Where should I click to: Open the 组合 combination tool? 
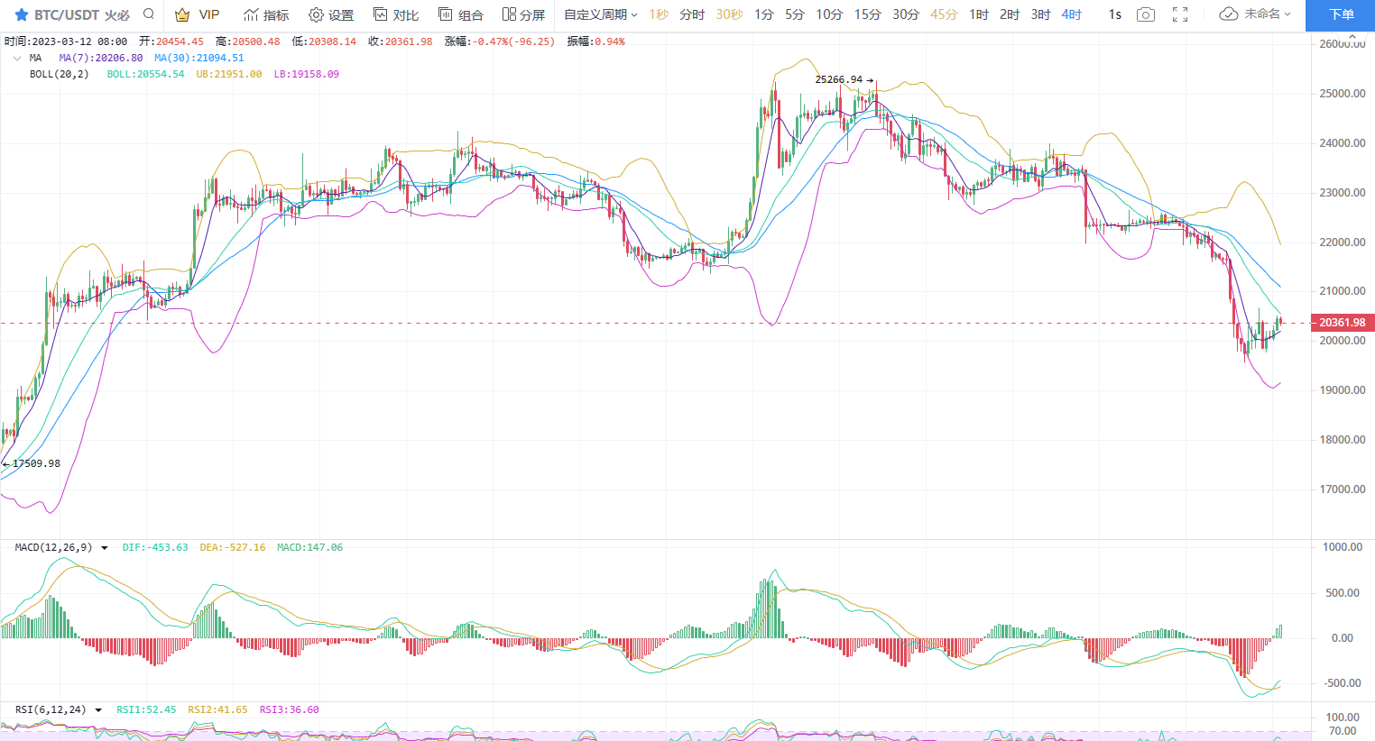[x=461, y=14]
